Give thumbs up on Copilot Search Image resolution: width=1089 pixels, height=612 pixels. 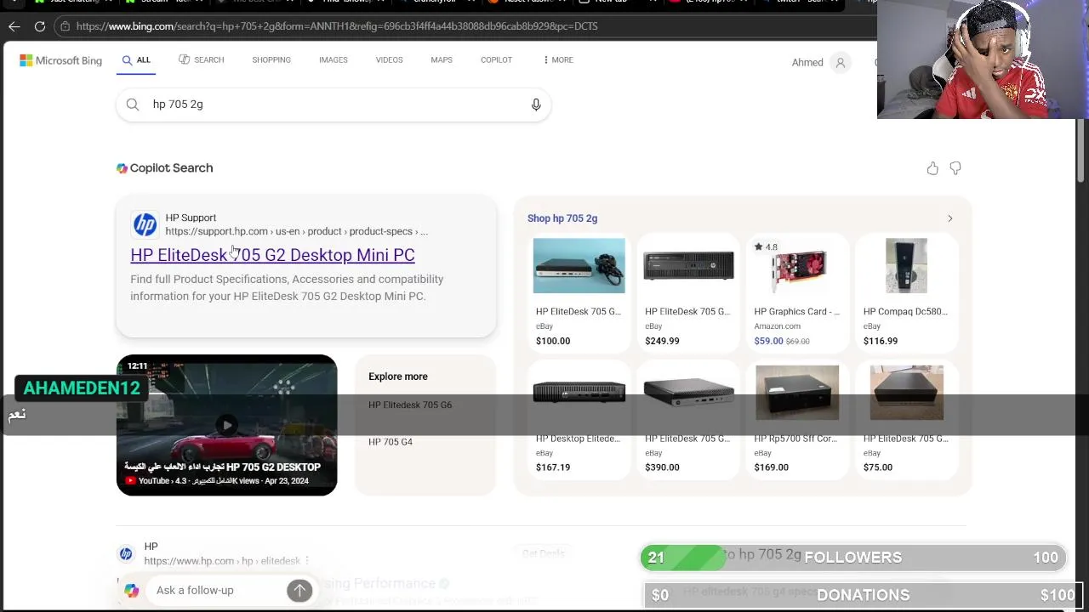[x=932, y=168]
